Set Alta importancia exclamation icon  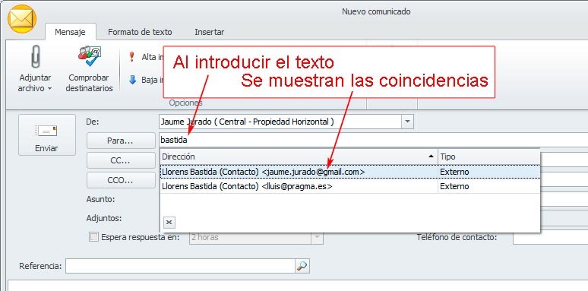click(x=131, y=57)
